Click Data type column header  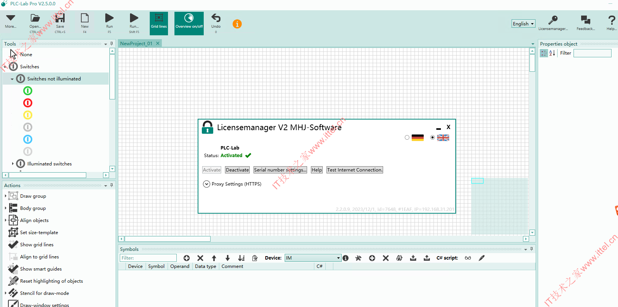point(206,266)
